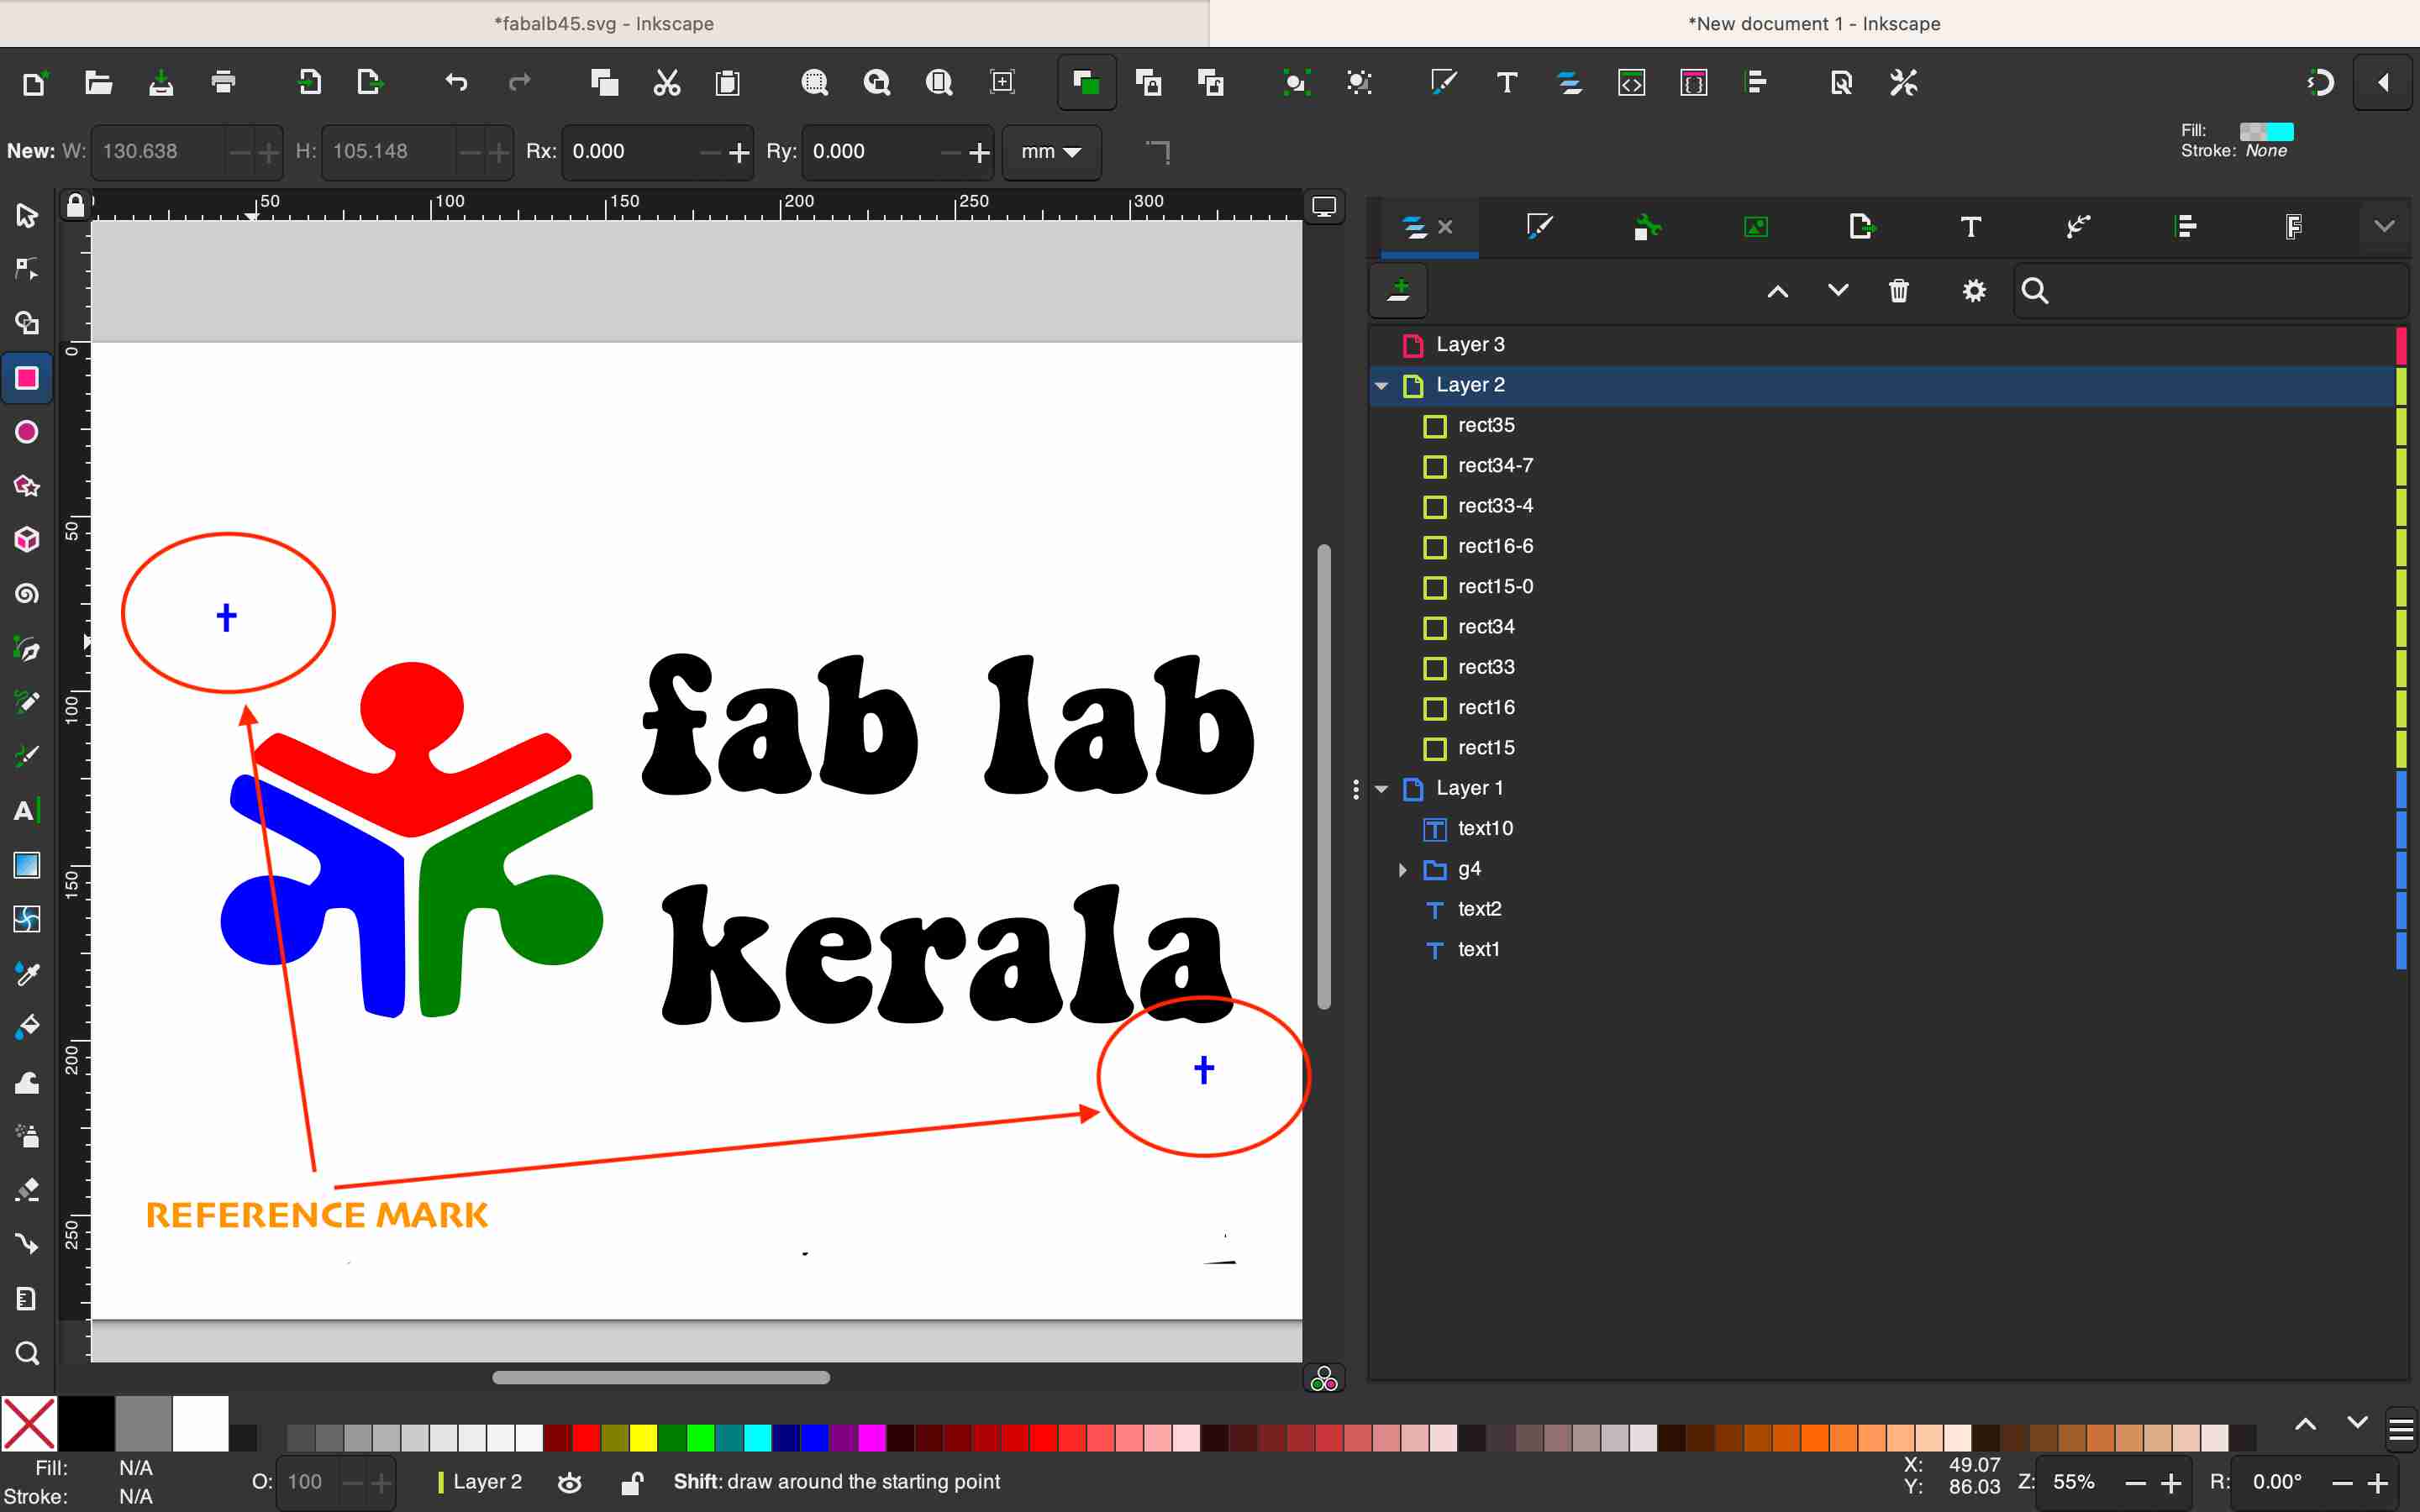Add a new layer button
Image resolution: width=2420 pixels, height=1512 pixels.
1399,291
